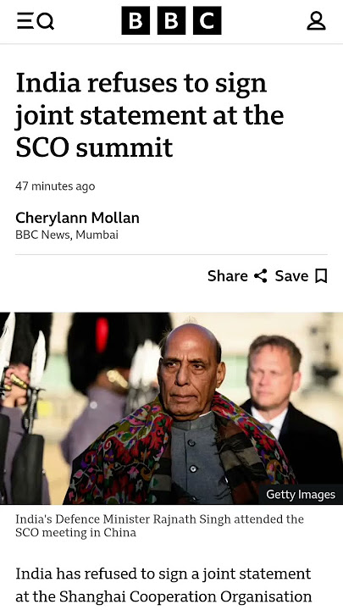
Task: Click the article headline text
Action: coord(150,115)
